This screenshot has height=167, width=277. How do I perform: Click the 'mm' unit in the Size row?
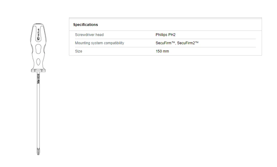pos(166,51)
